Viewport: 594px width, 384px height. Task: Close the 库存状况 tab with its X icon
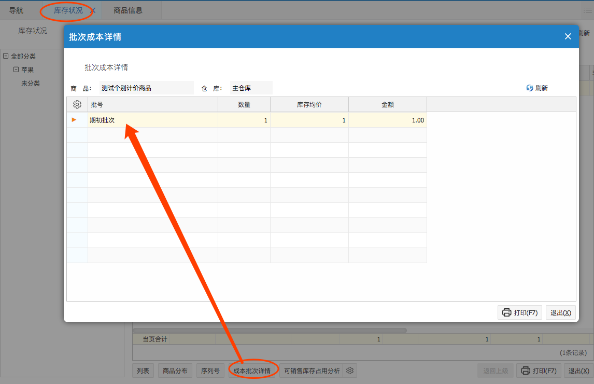pyautogui.click(x=93, y=10)
